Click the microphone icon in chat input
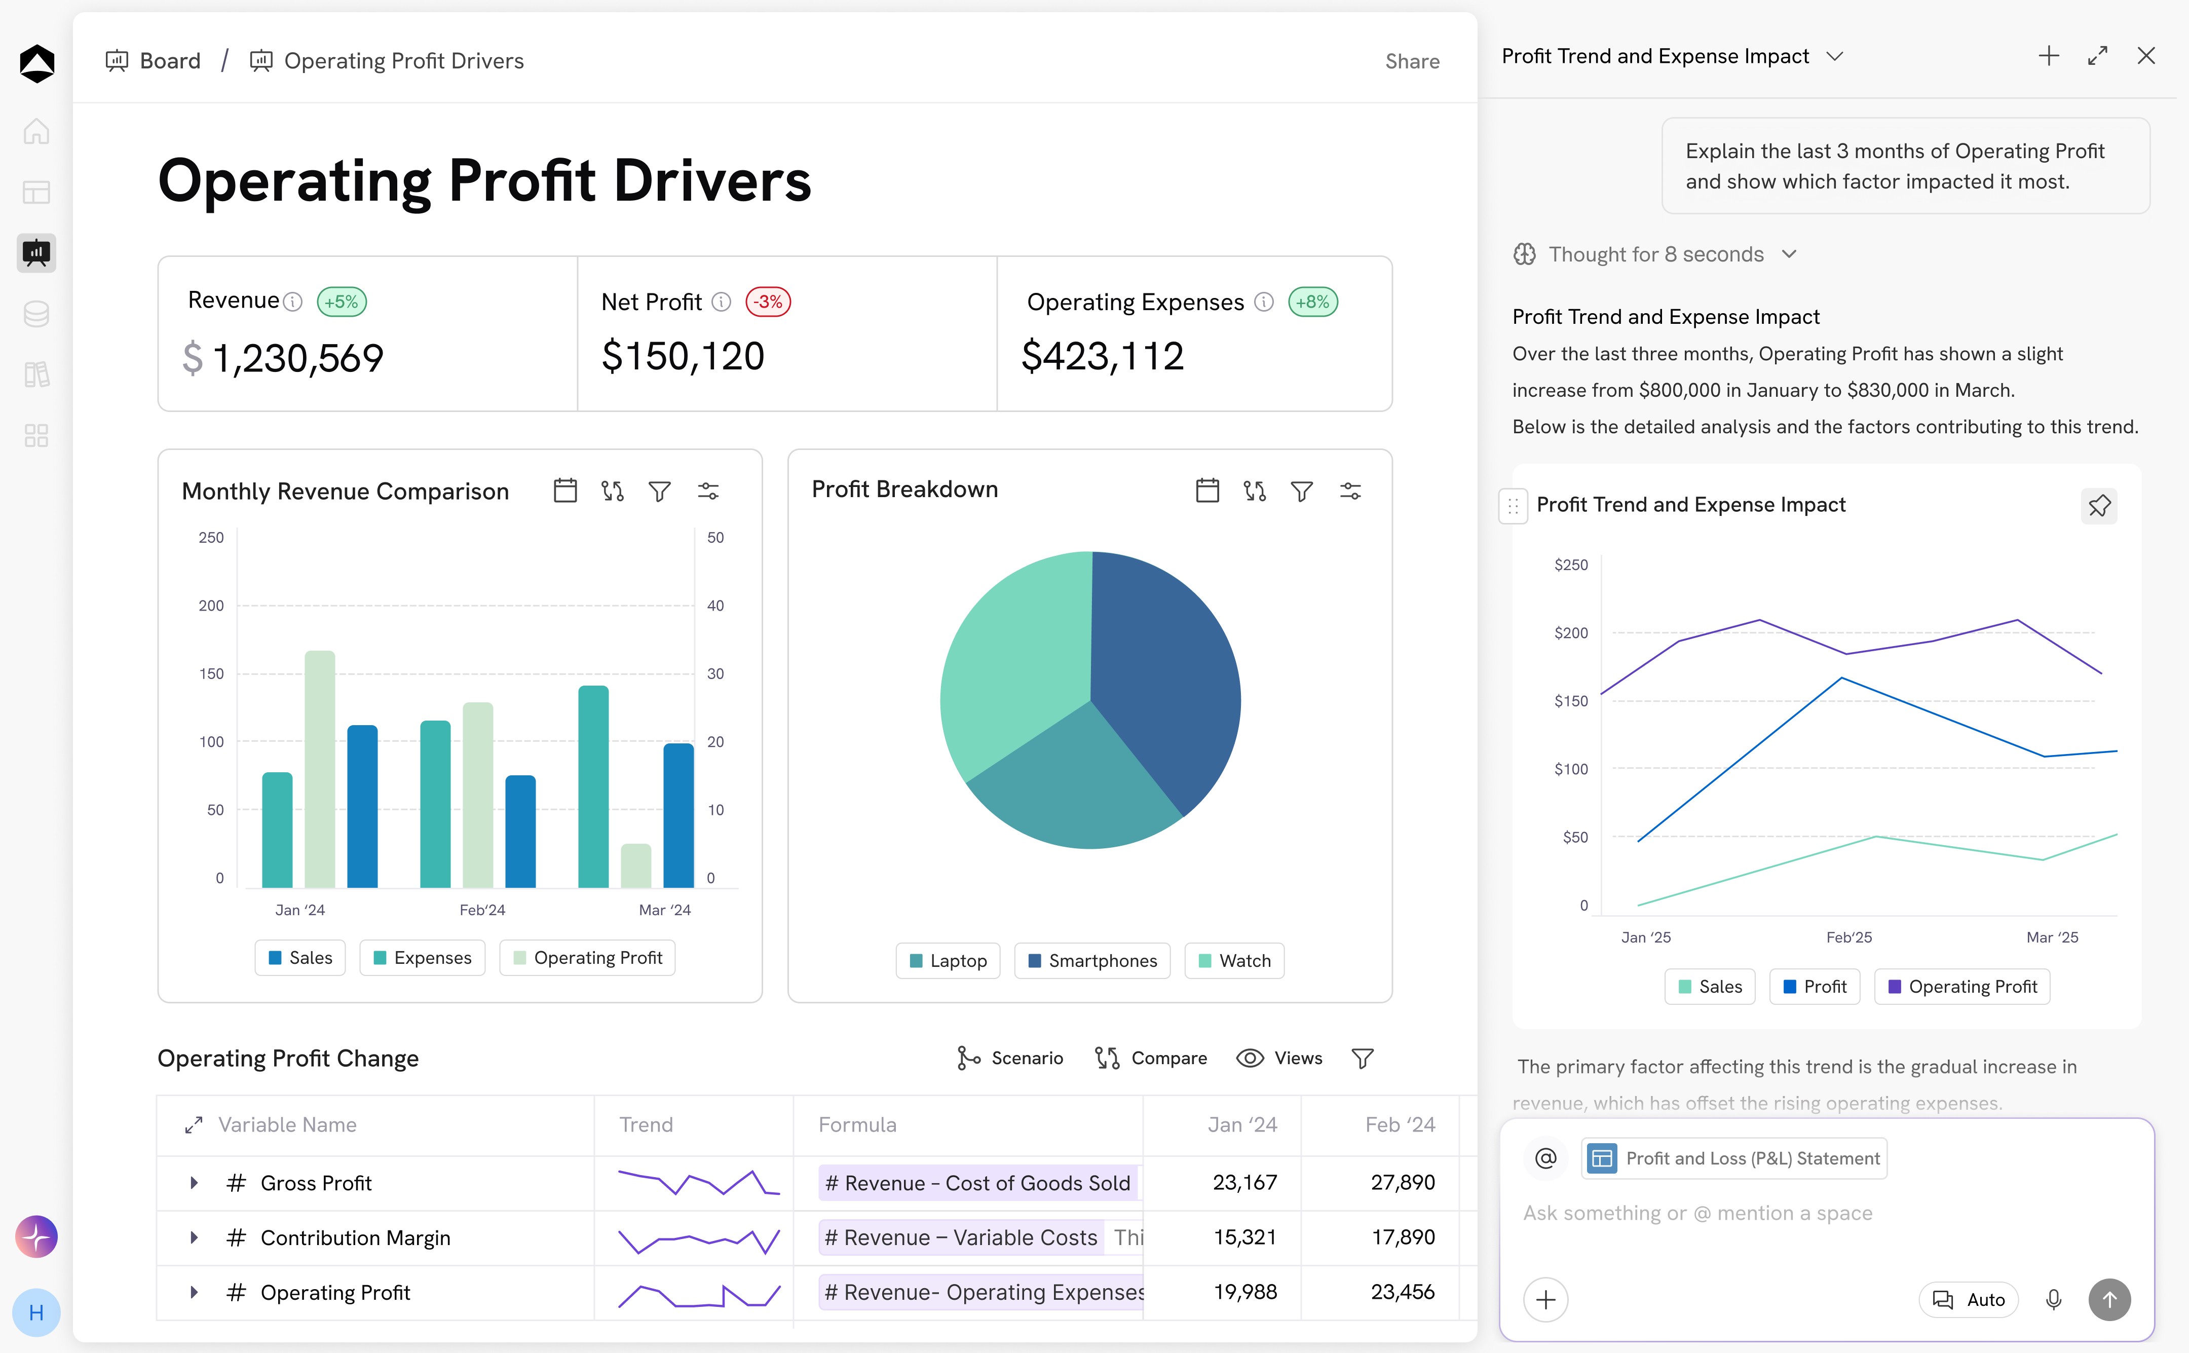 (2054, 1299)
